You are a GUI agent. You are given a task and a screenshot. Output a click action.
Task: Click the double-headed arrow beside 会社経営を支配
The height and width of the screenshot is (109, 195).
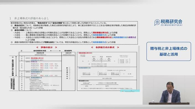point(55,51)
